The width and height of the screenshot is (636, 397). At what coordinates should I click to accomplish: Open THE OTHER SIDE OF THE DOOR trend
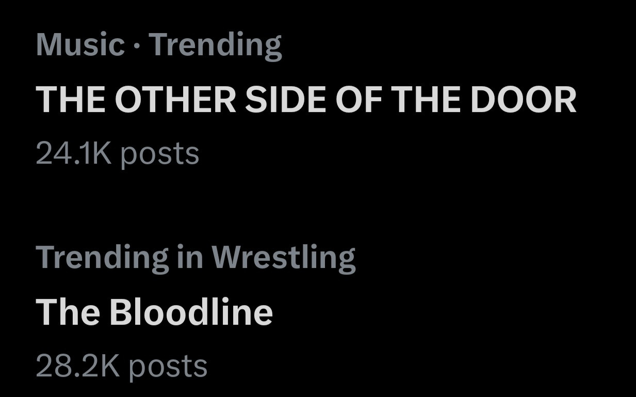pos(305,99)
